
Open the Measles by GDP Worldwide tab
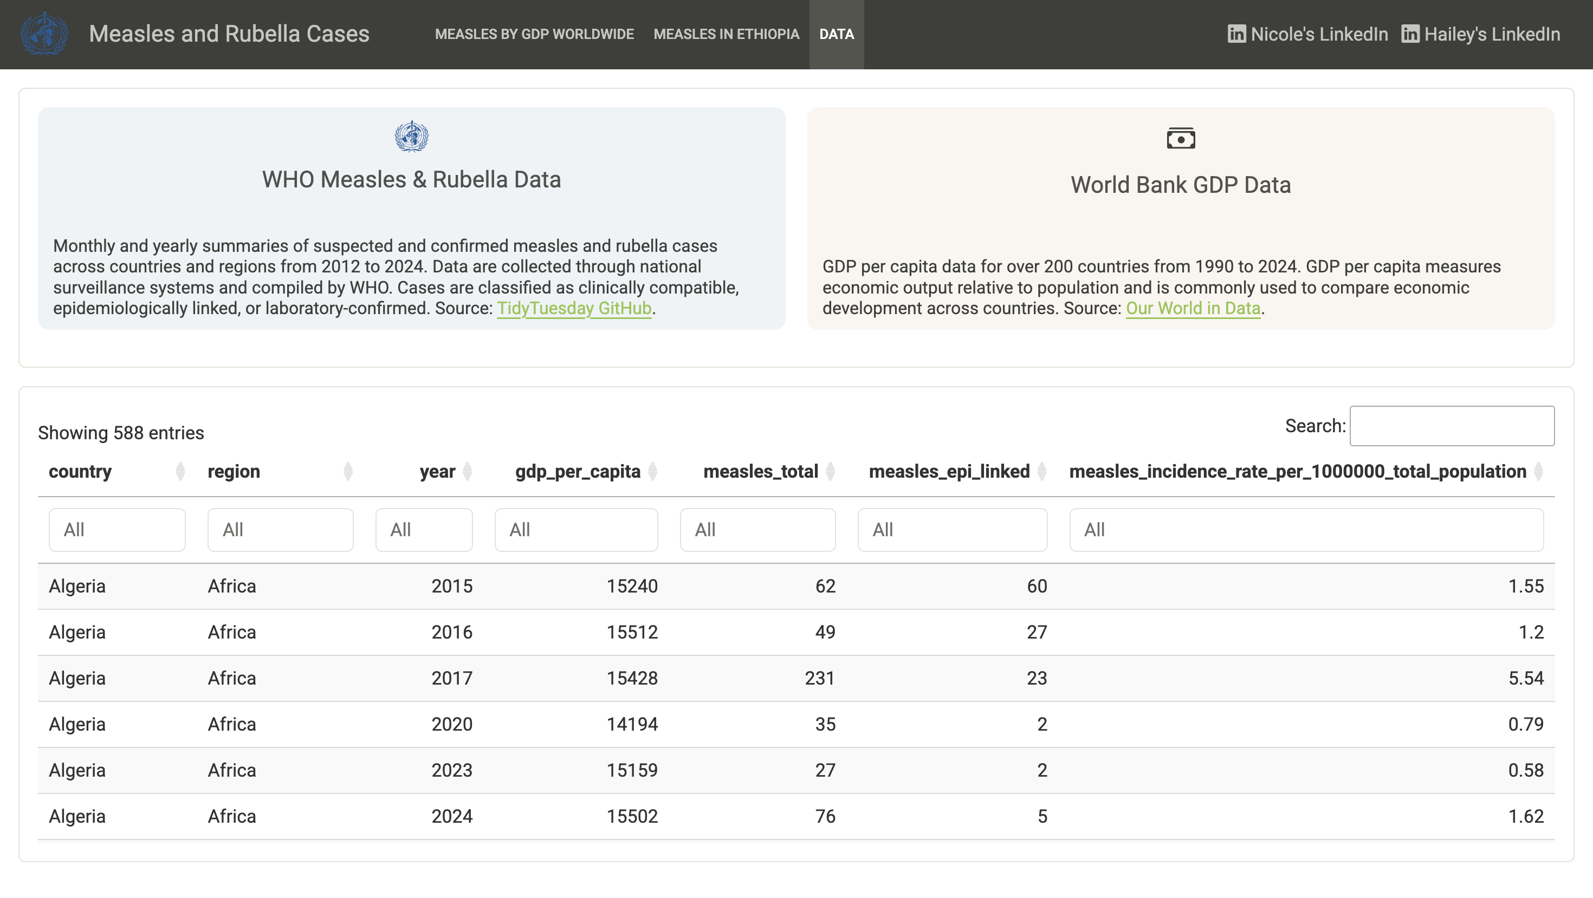pos(534,34)
